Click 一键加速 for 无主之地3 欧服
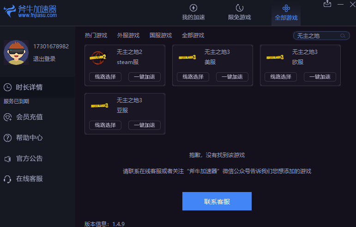The width and height of the screenshot is (356, 227). [320, 77]
